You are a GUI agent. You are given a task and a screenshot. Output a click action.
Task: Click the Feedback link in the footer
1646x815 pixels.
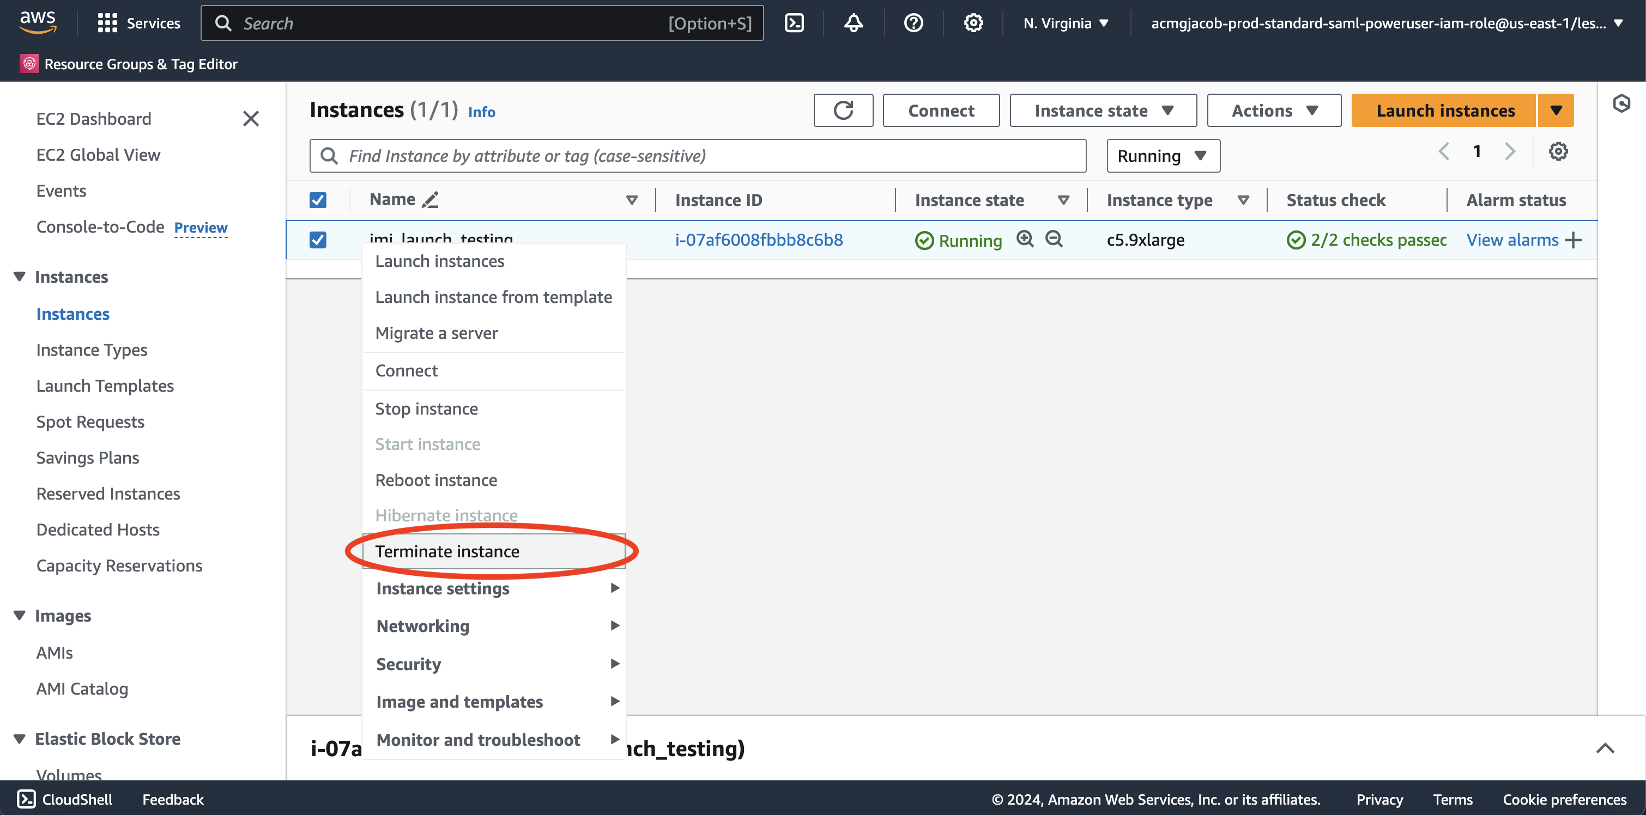tap(173, 799)
